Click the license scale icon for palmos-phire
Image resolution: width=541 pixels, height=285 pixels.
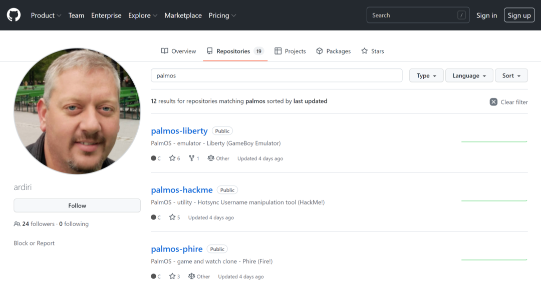click(x=191, y=276)
